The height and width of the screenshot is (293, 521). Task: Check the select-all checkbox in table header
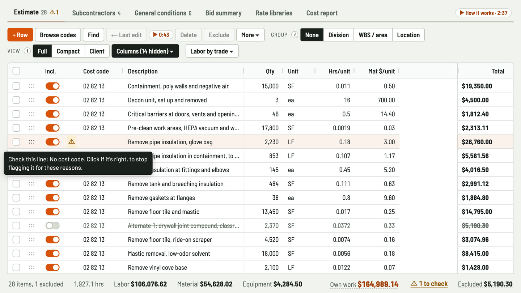(x=16, y=71)
